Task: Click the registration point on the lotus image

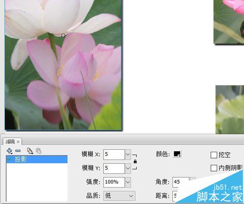Action: point(63,35)
